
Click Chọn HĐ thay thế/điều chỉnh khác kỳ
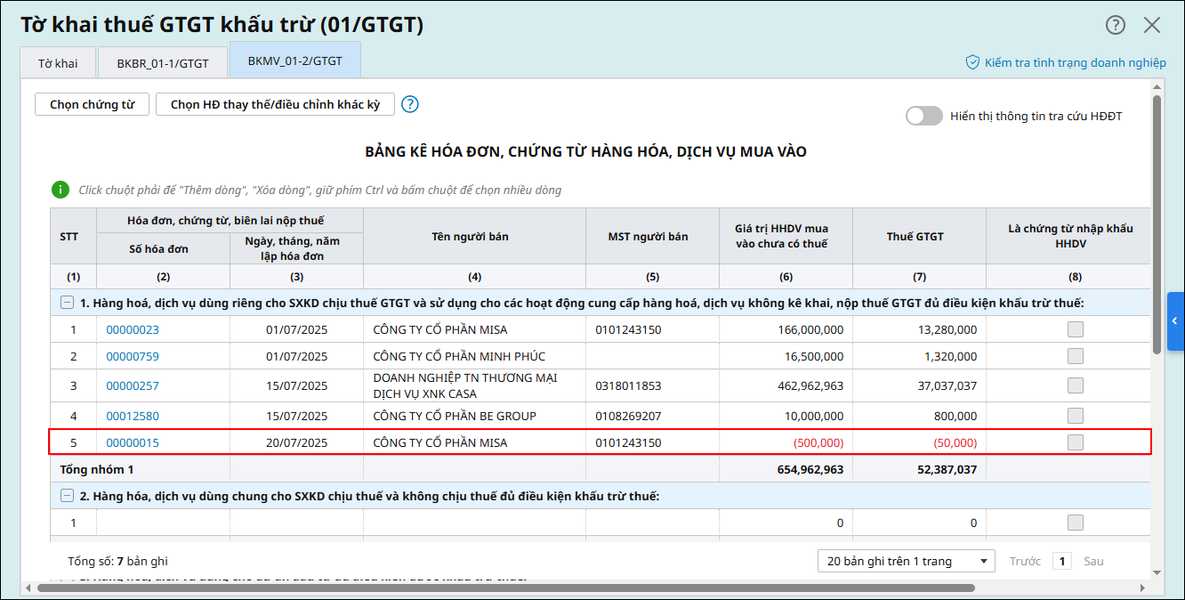(275, 104)
